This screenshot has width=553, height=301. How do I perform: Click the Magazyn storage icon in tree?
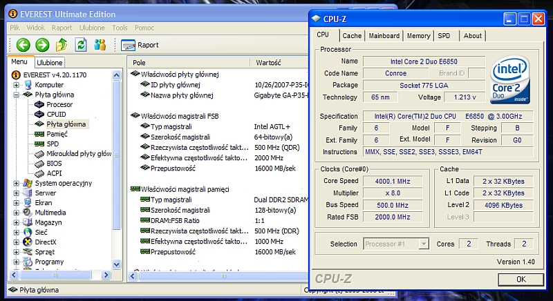28,222
